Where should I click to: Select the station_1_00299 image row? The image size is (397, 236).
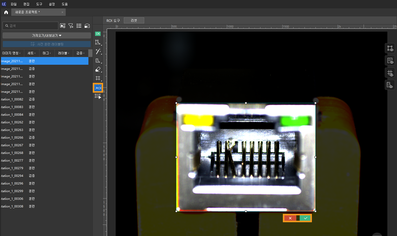click(45, 191)
